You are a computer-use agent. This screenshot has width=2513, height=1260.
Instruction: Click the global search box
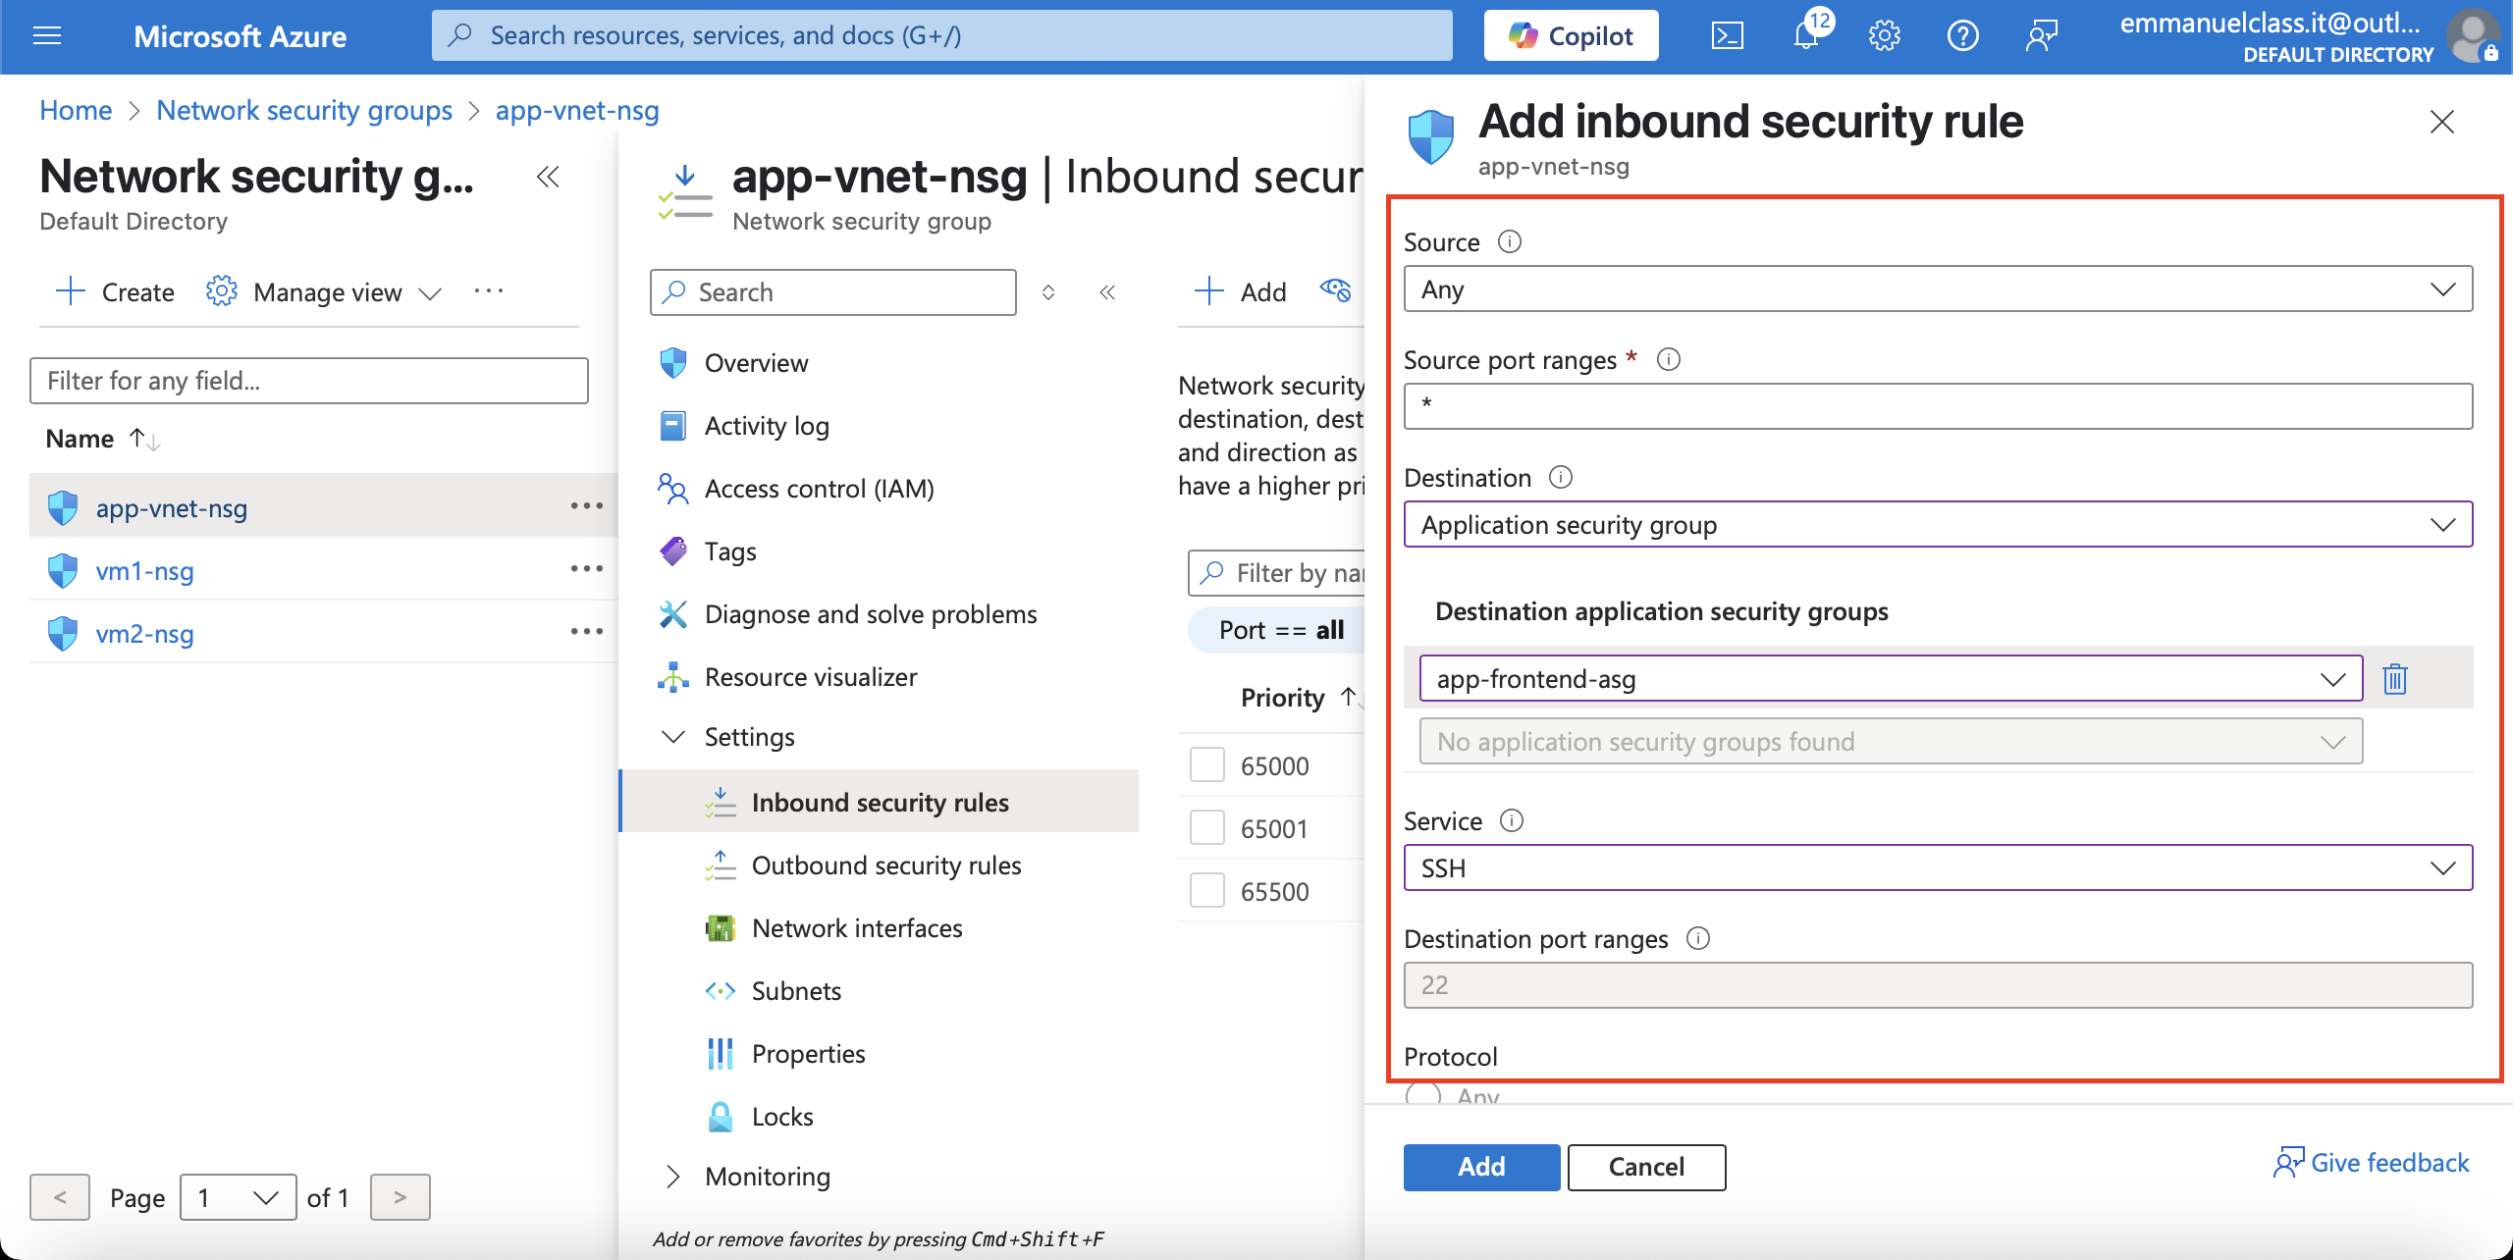[x=942, y=35]
